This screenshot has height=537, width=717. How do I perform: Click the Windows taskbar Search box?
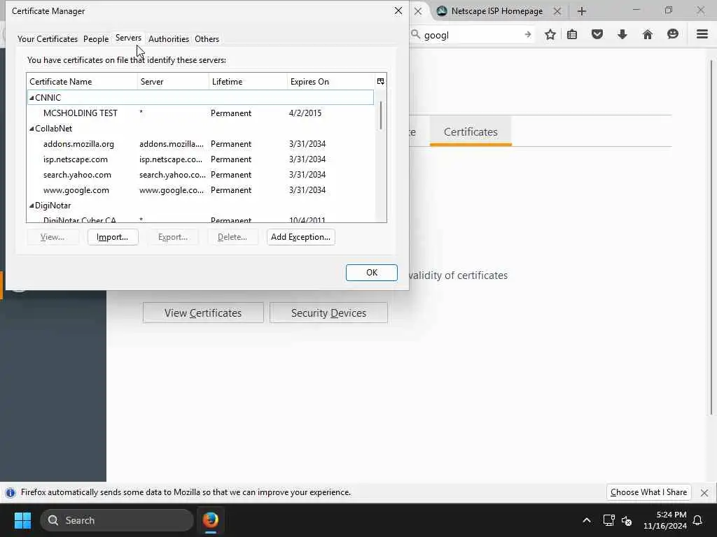(x=117, y=520)
